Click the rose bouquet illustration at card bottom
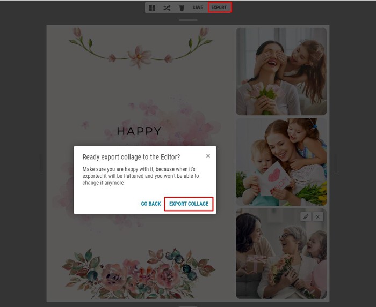 (140, 271)
